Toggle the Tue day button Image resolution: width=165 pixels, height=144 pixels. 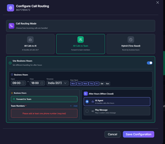point(79,84)
